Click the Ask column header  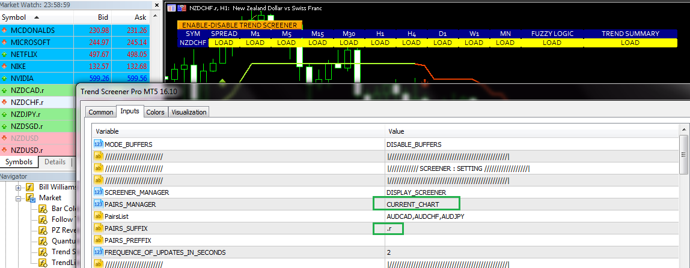[130, 17]
